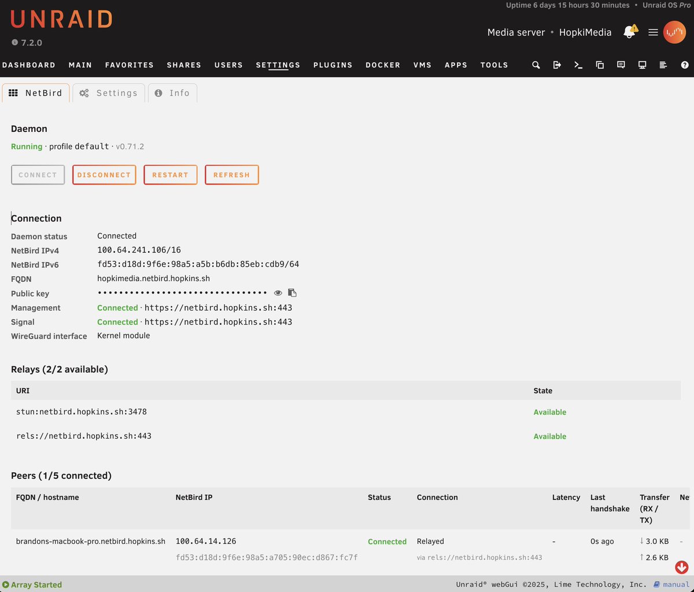Click HopkiMedia server name
Image resolution: width=694 pixels, height=592 pixels.
pos(585,32)
